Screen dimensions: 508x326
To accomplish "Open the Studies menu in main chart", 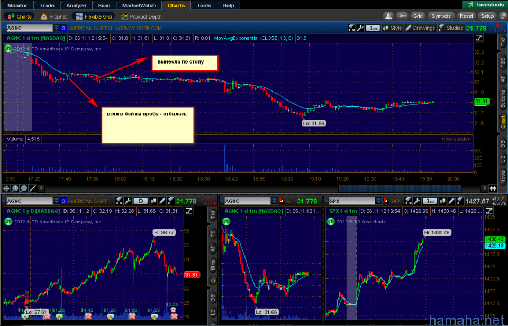I will click(451, 28).
